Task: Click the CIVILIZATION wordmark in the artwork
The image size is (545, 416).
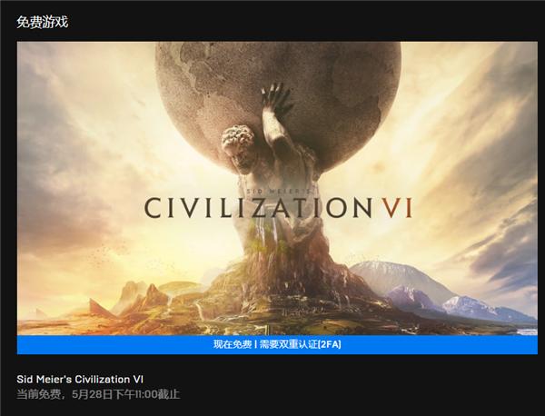Action: (x=258, y=208)
